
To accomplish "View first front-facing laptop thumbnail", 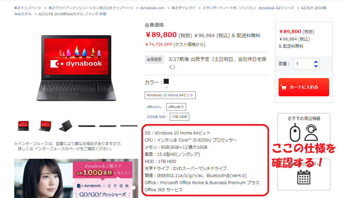I will click(x=23, y=126).
